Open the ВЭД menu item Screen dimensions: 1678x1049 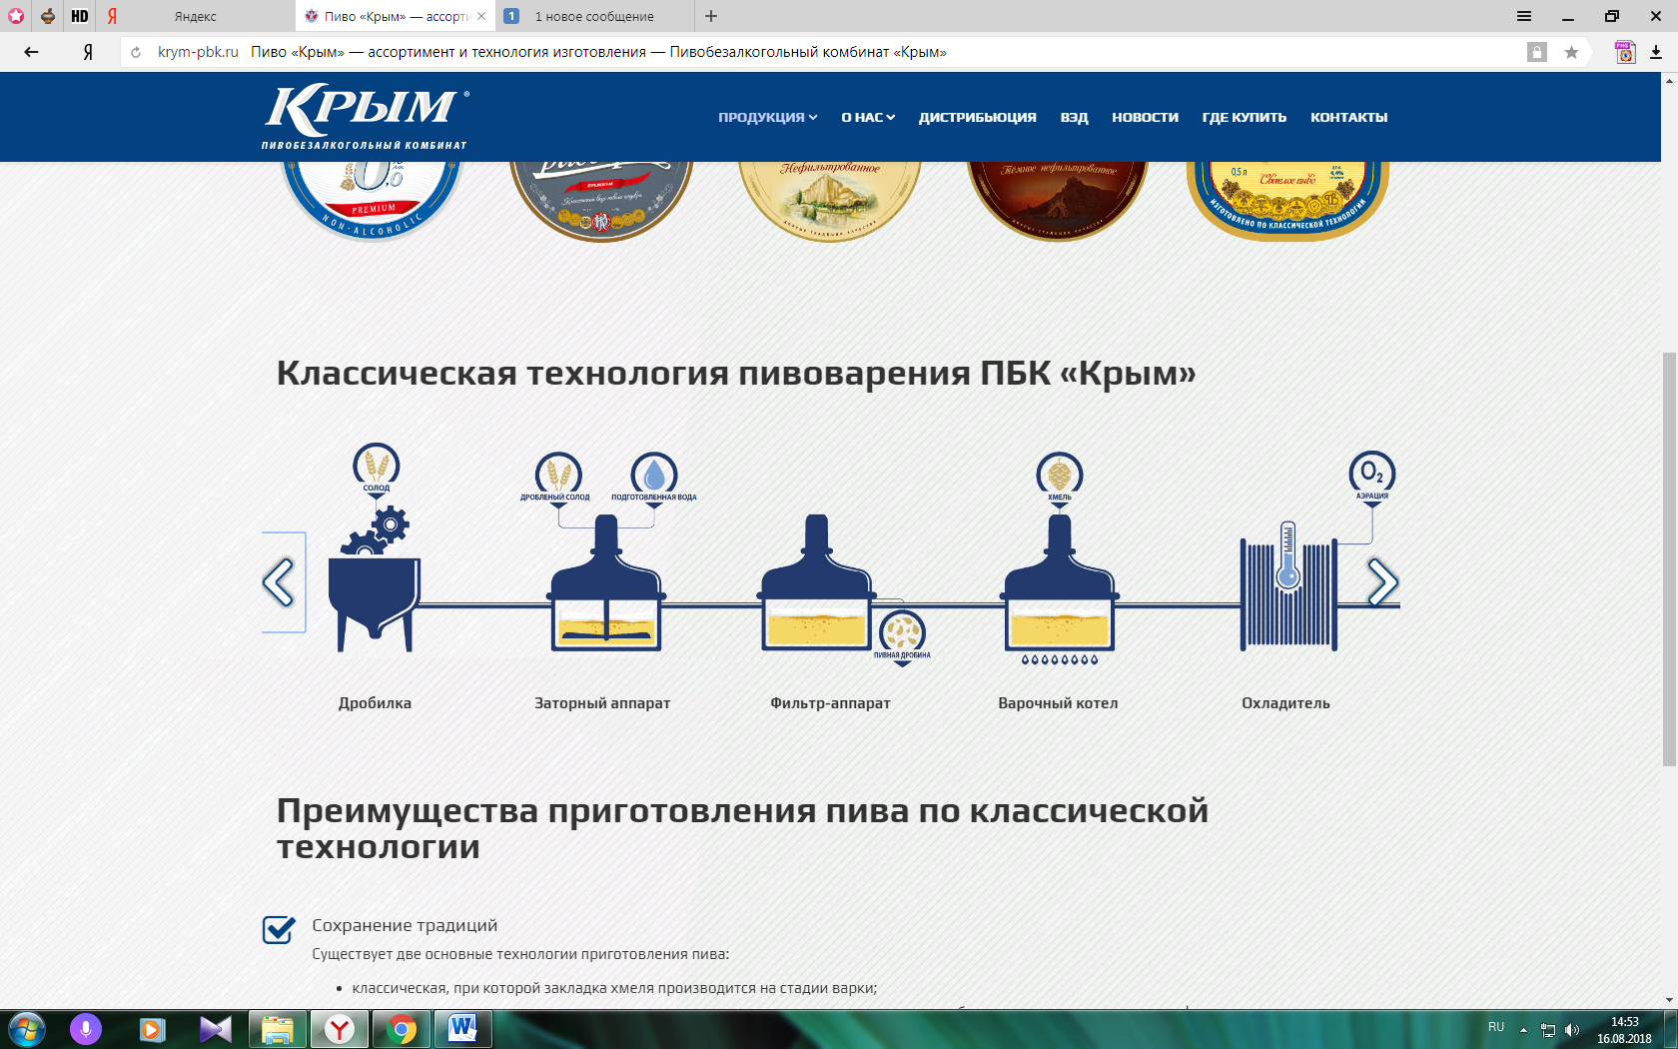[x=1074, y=117]
